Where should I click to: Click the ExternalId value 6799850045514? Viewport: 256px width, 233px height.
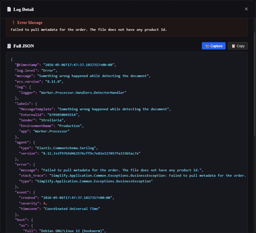pos(63,115)
